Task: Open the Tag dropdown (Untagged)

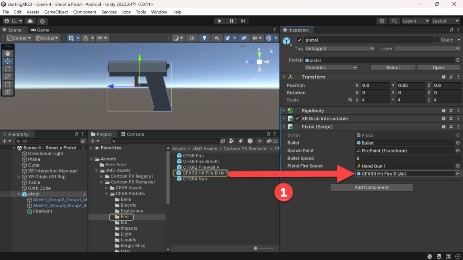Action: click(340, 49)
